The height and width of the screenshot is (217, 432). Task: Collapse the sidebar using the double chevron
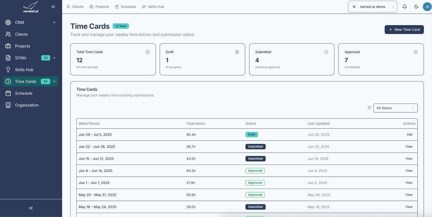pos(53,6)
